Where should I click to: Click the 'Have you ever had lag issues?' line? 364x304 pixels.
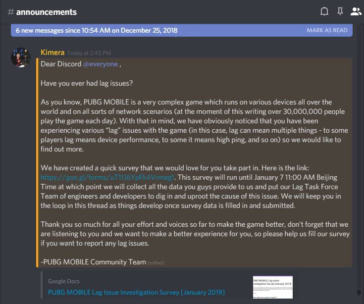(x=87, y=83)
